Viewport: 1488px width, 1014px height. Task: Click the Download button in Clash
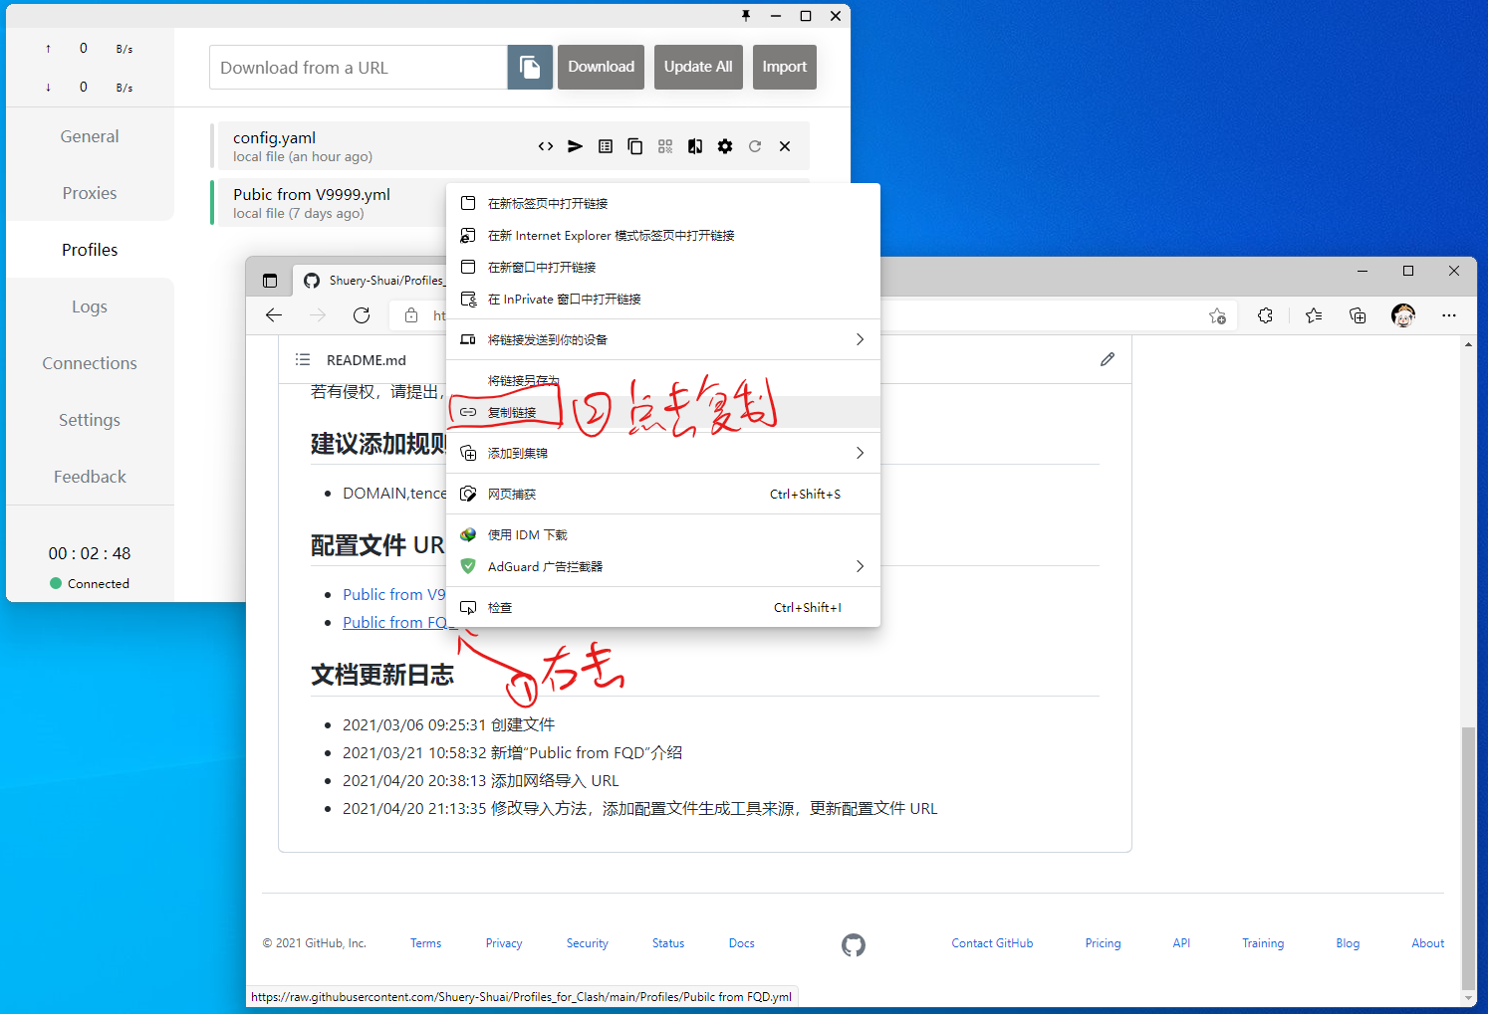tap(601, 67)
